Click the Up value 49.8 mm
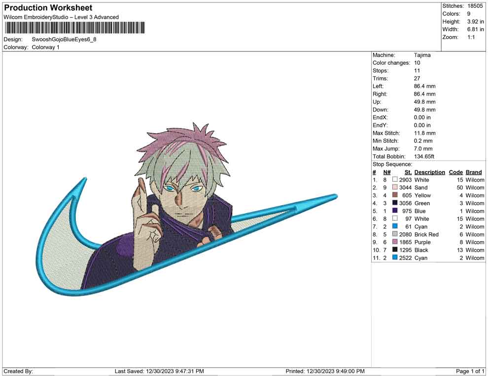Viewport: 488px width, 376px height. click(425, 102)
